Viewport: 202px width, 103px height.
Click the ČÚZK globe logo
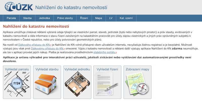(x=19, y=6)
